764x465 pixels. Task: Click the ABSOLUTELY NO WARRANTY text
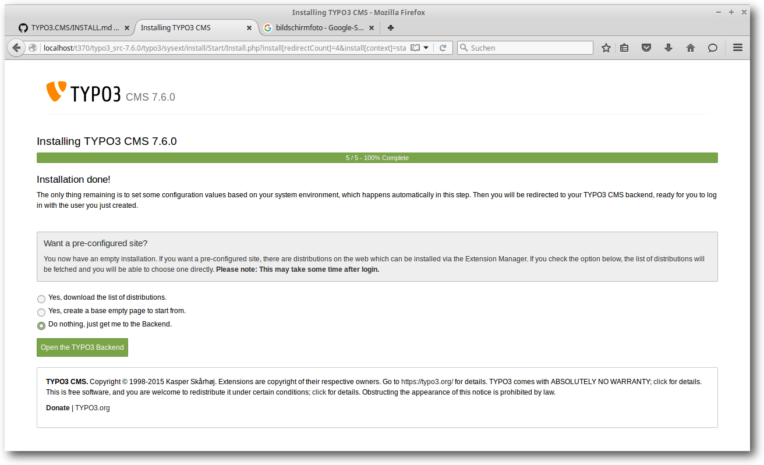[600, 382]
